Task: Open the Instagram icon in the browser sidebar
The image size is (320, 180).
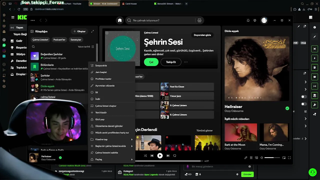Action: tap(4, 51)
